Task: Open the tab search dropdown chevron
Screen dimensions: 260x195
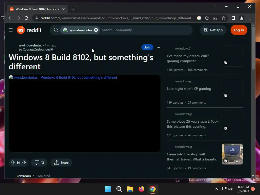Action: [215, 6]
